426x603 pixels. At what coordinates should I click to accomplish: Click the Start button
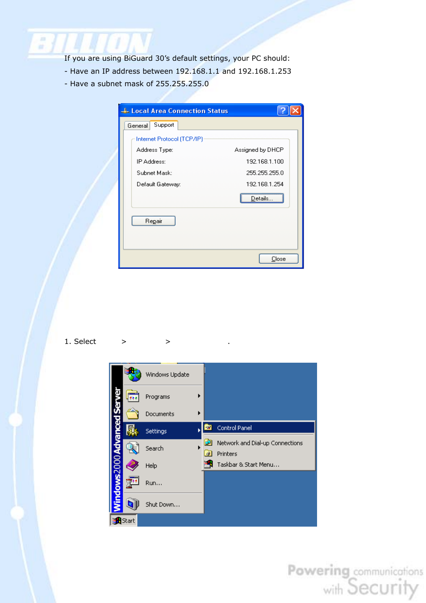click(x=123, y=520)
